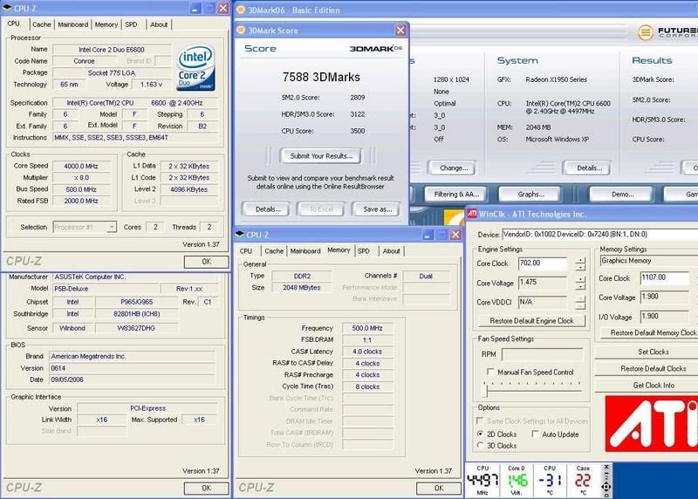Open the Graphics Memory dropdown
Viewport: 698px width, 499px height.
pos(647,260)
